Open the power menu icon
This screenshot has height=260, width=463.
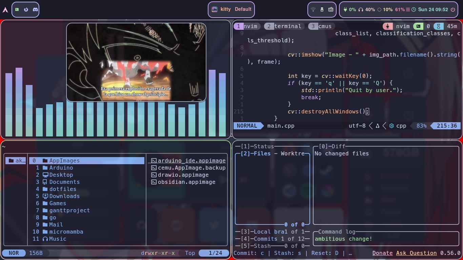pos(453,9)
